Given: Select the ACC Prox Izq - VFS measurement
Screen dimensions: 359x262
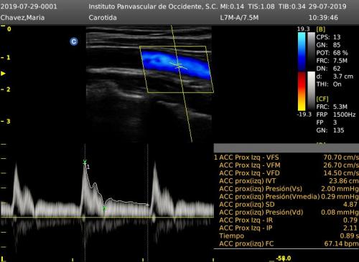Looking at the screenshot, I should 286,157.
